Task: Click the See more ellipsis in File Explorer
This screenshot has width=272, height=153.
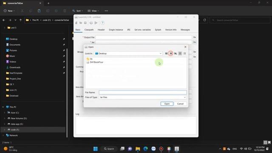Action: point(106,11)
